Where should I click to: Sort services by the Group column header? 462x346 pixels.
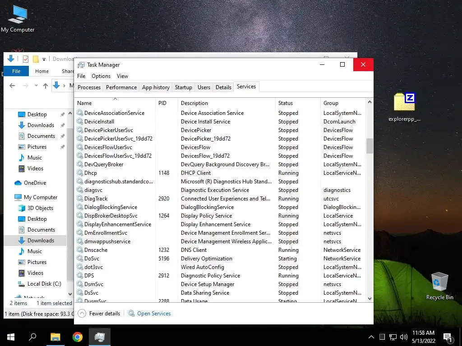pos(343,103)
